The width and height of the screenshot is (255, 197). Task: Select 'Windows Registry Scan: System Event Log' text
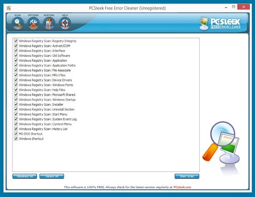pos(48,119)
